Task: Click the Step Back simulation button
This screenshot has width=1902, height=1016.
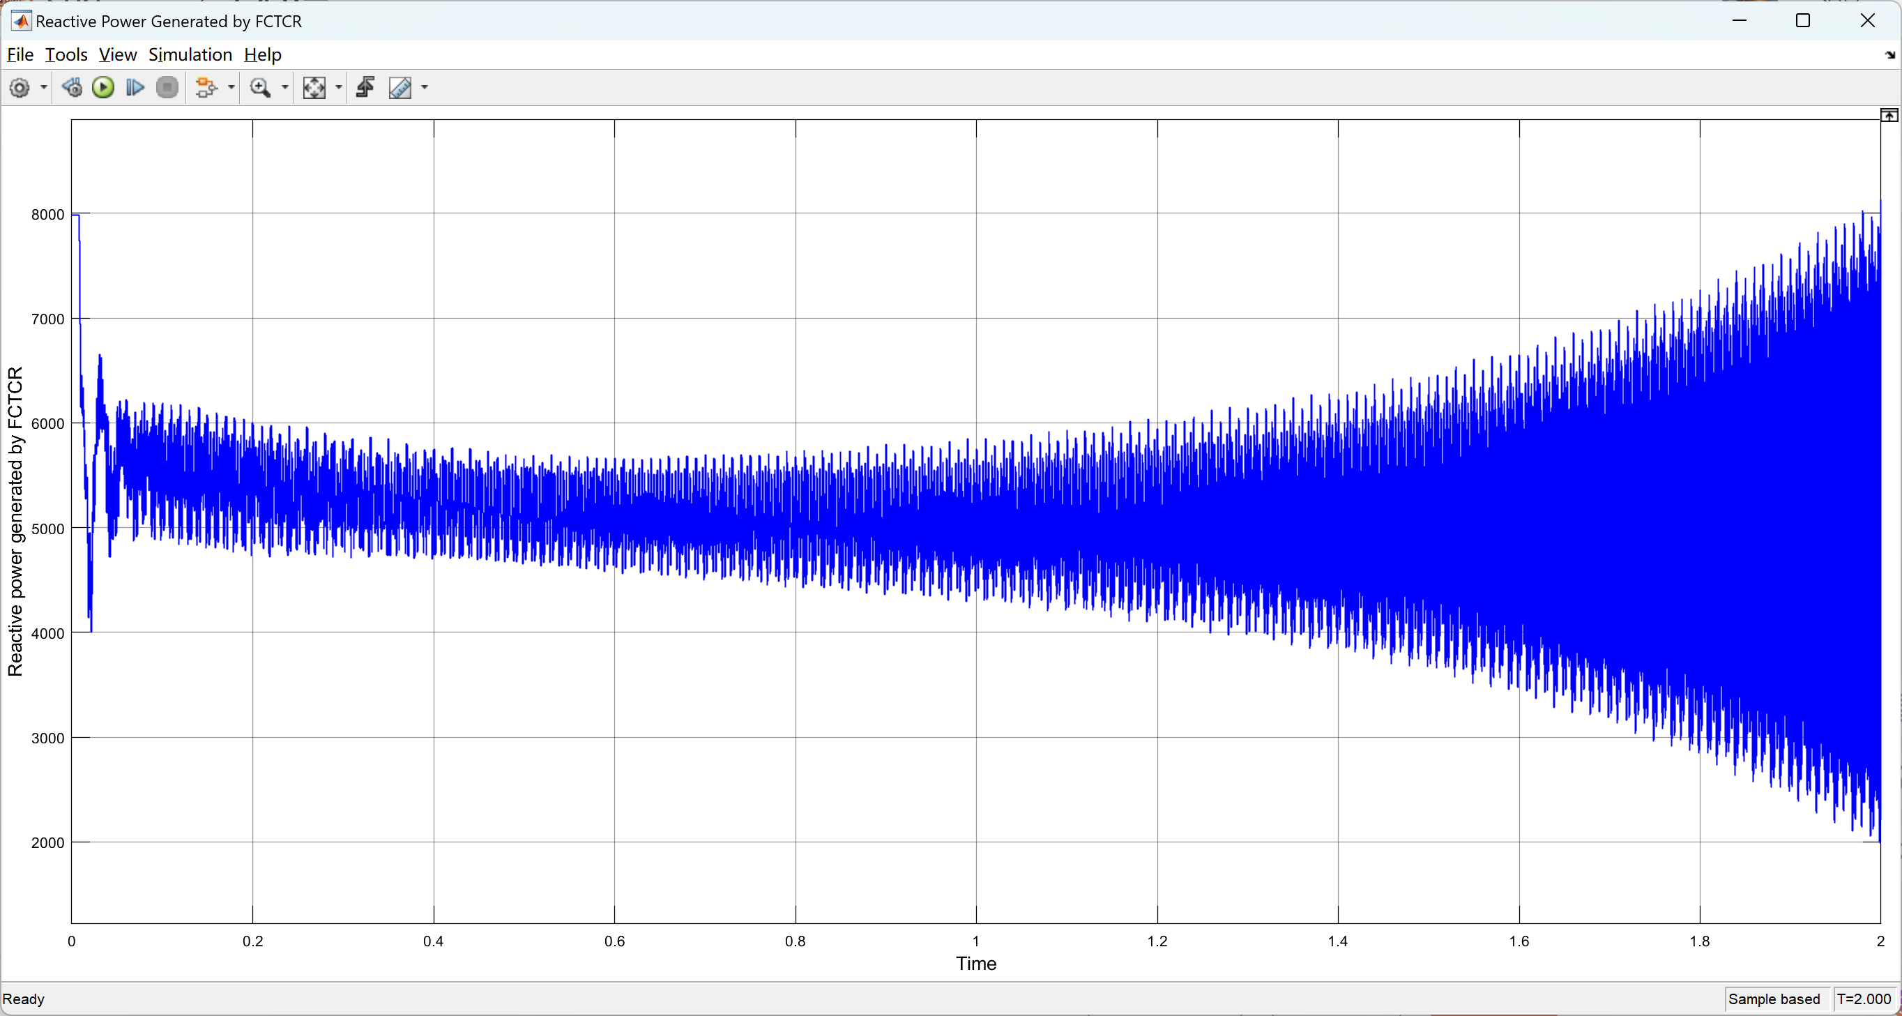Action: [x=72, y=88]
